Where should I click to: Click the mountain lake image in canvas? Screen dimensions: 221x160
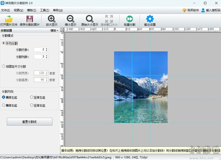pos(141,87)
